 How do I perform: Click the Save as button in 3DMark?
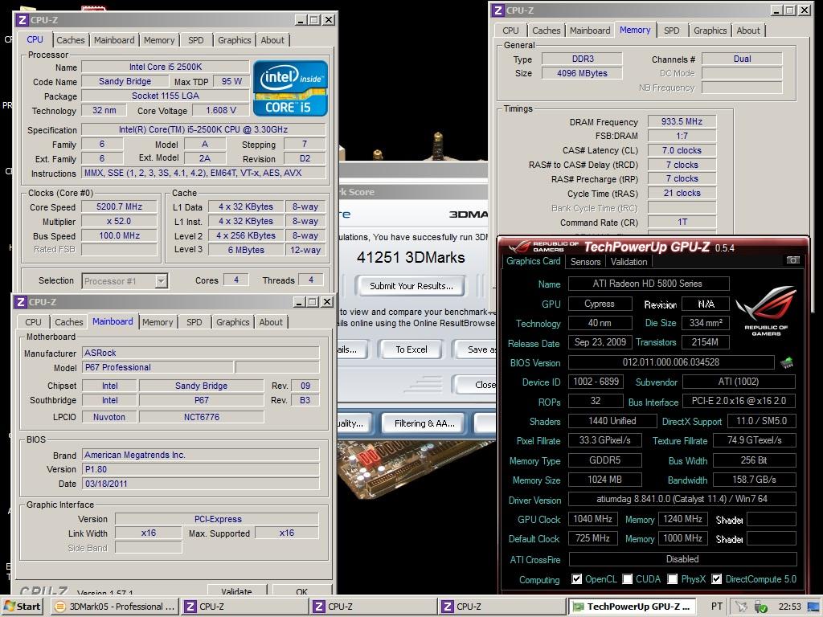point(477,349)
